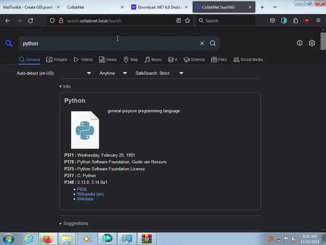Viewport: 326px width, 245px height.
Task: Bookmark this page with the star
Action: (x=188, y=20)
